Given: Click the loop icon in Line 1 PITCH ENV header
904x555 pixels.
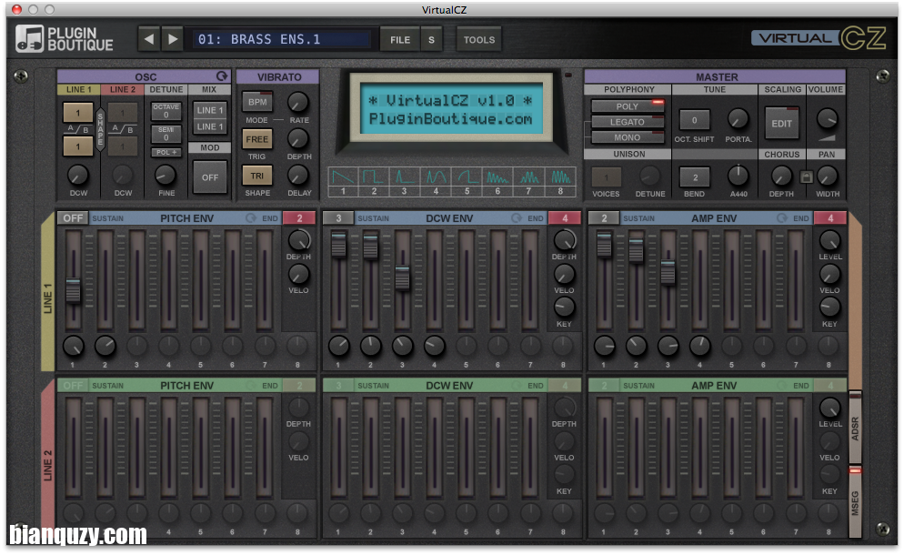Looking at the screenshot, I should tap(251, 218).
